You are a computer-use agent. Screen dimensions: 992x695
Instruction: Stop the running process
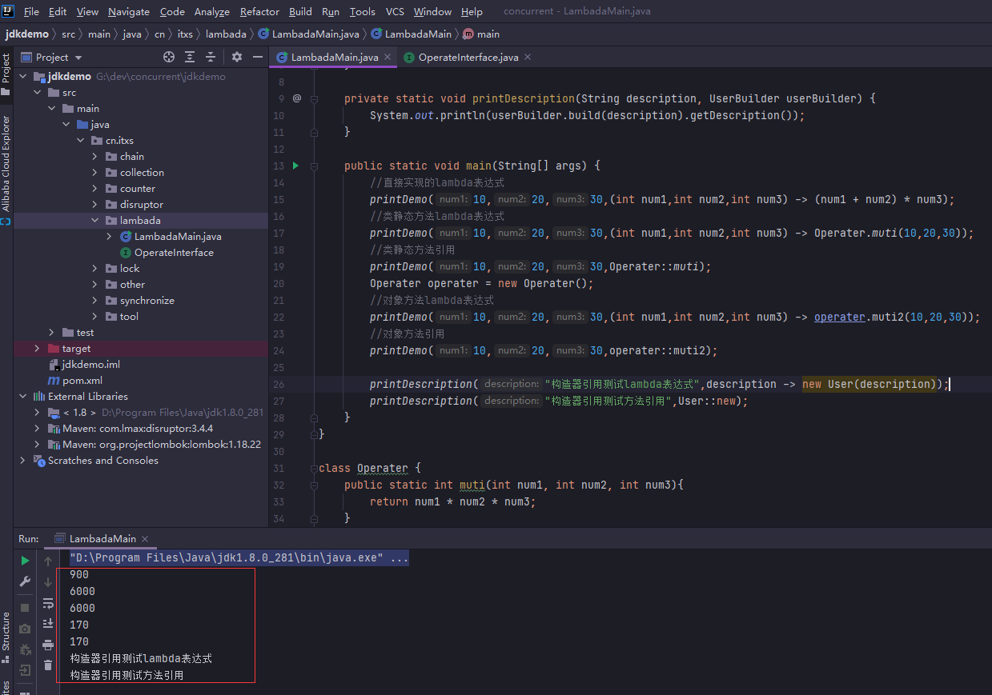pyautogui.click(x=25, y=608)
